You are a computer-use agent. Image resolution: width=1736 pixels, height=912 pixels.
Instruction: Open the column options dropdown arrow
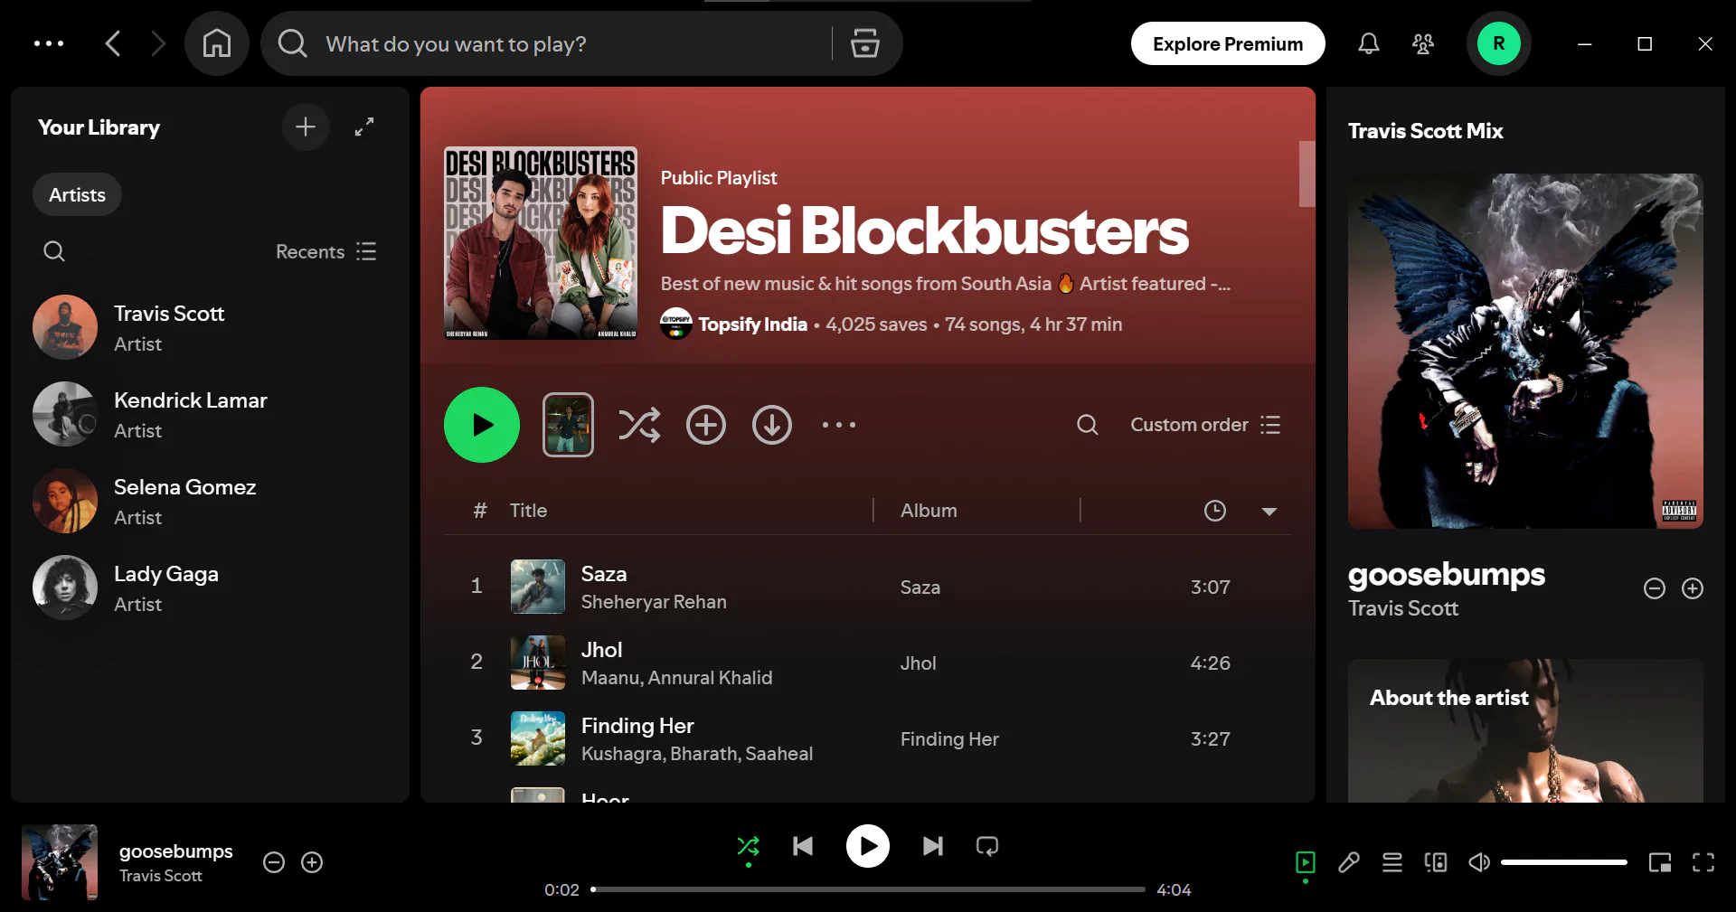click(1269, 512)
